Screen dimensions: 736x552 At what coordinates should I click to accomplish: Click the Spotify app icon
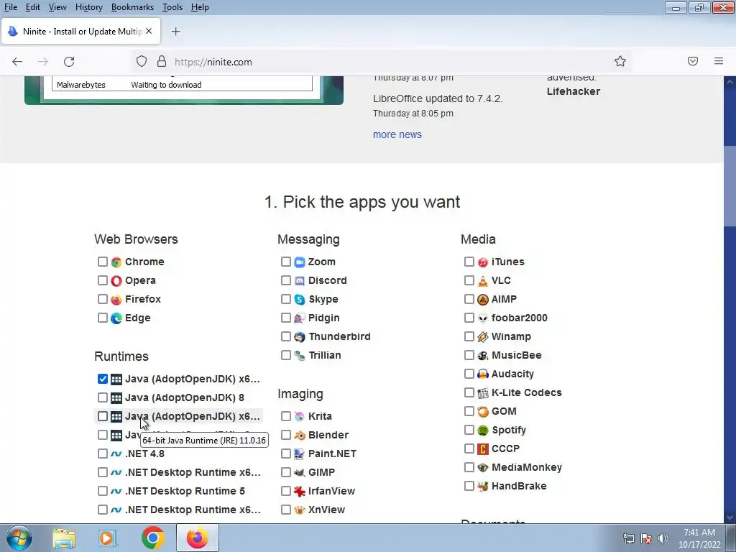coord(482,431)
